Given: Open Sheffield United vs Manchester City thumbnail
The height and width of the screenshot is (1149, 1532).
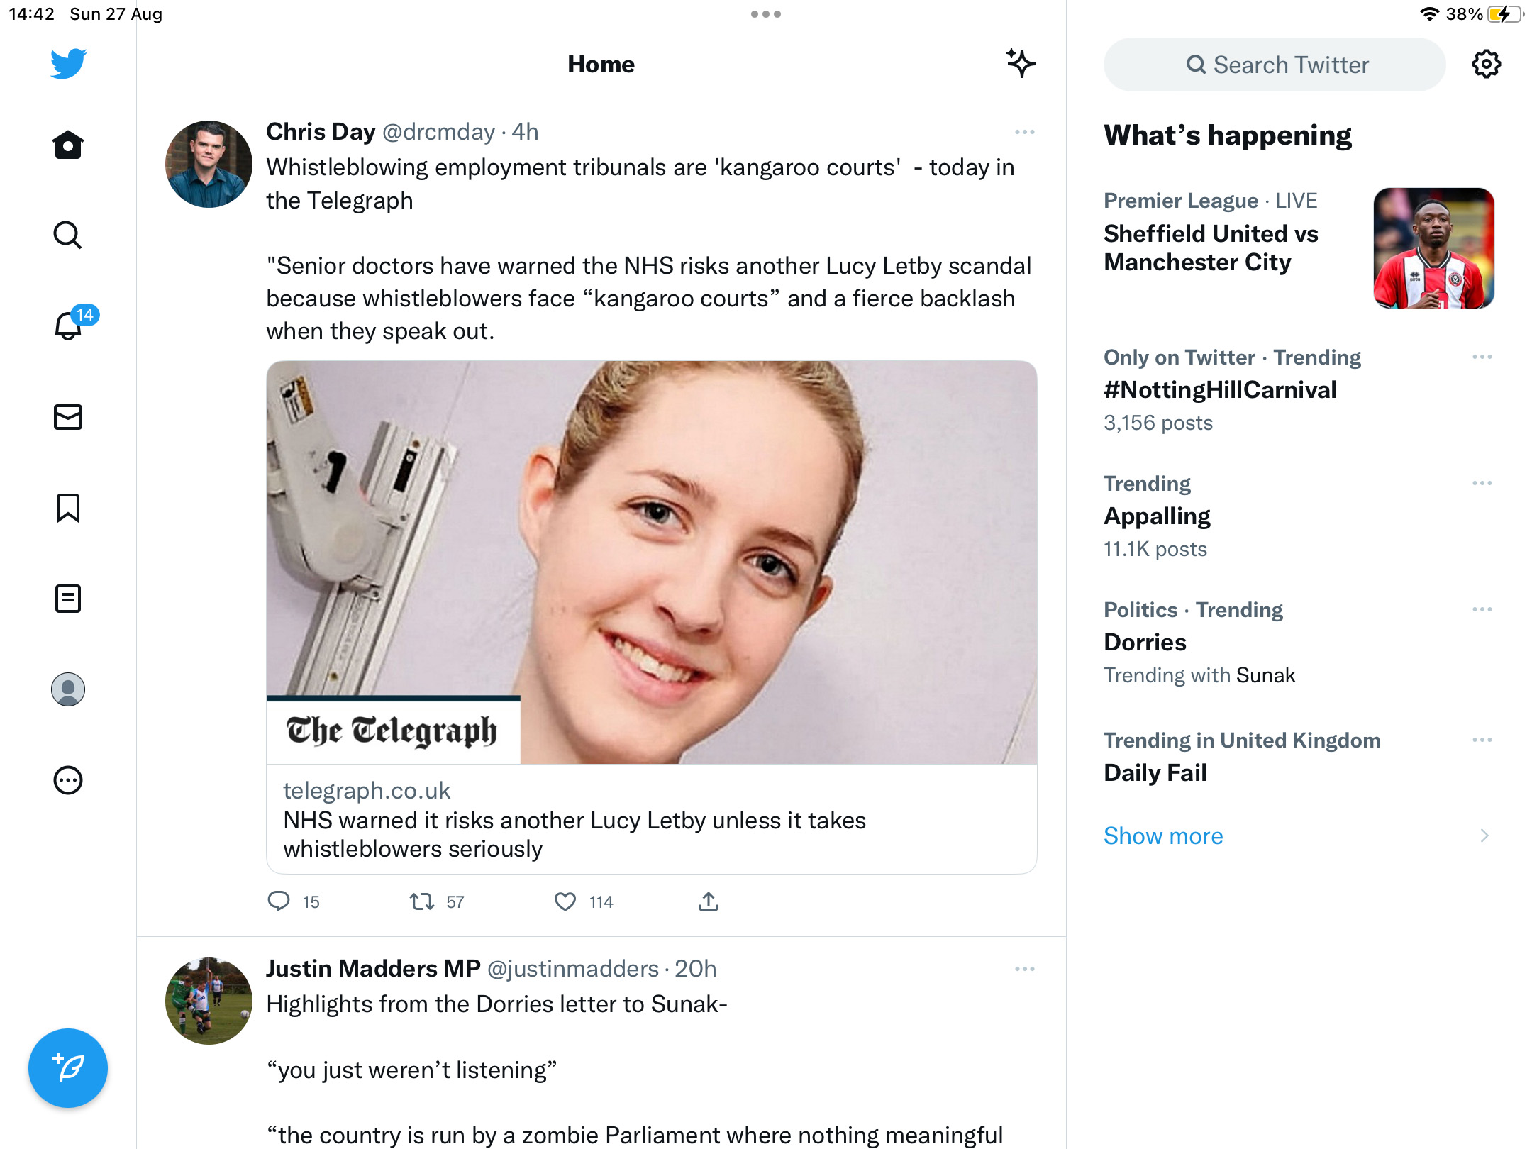Looking at the screenshot, I should (1434, 248).
